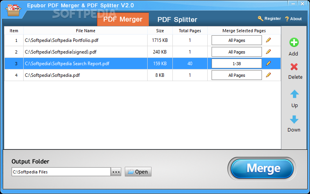Screen dimensions: 310x194
Task: Click the Register link text
Action: point(273,19)
